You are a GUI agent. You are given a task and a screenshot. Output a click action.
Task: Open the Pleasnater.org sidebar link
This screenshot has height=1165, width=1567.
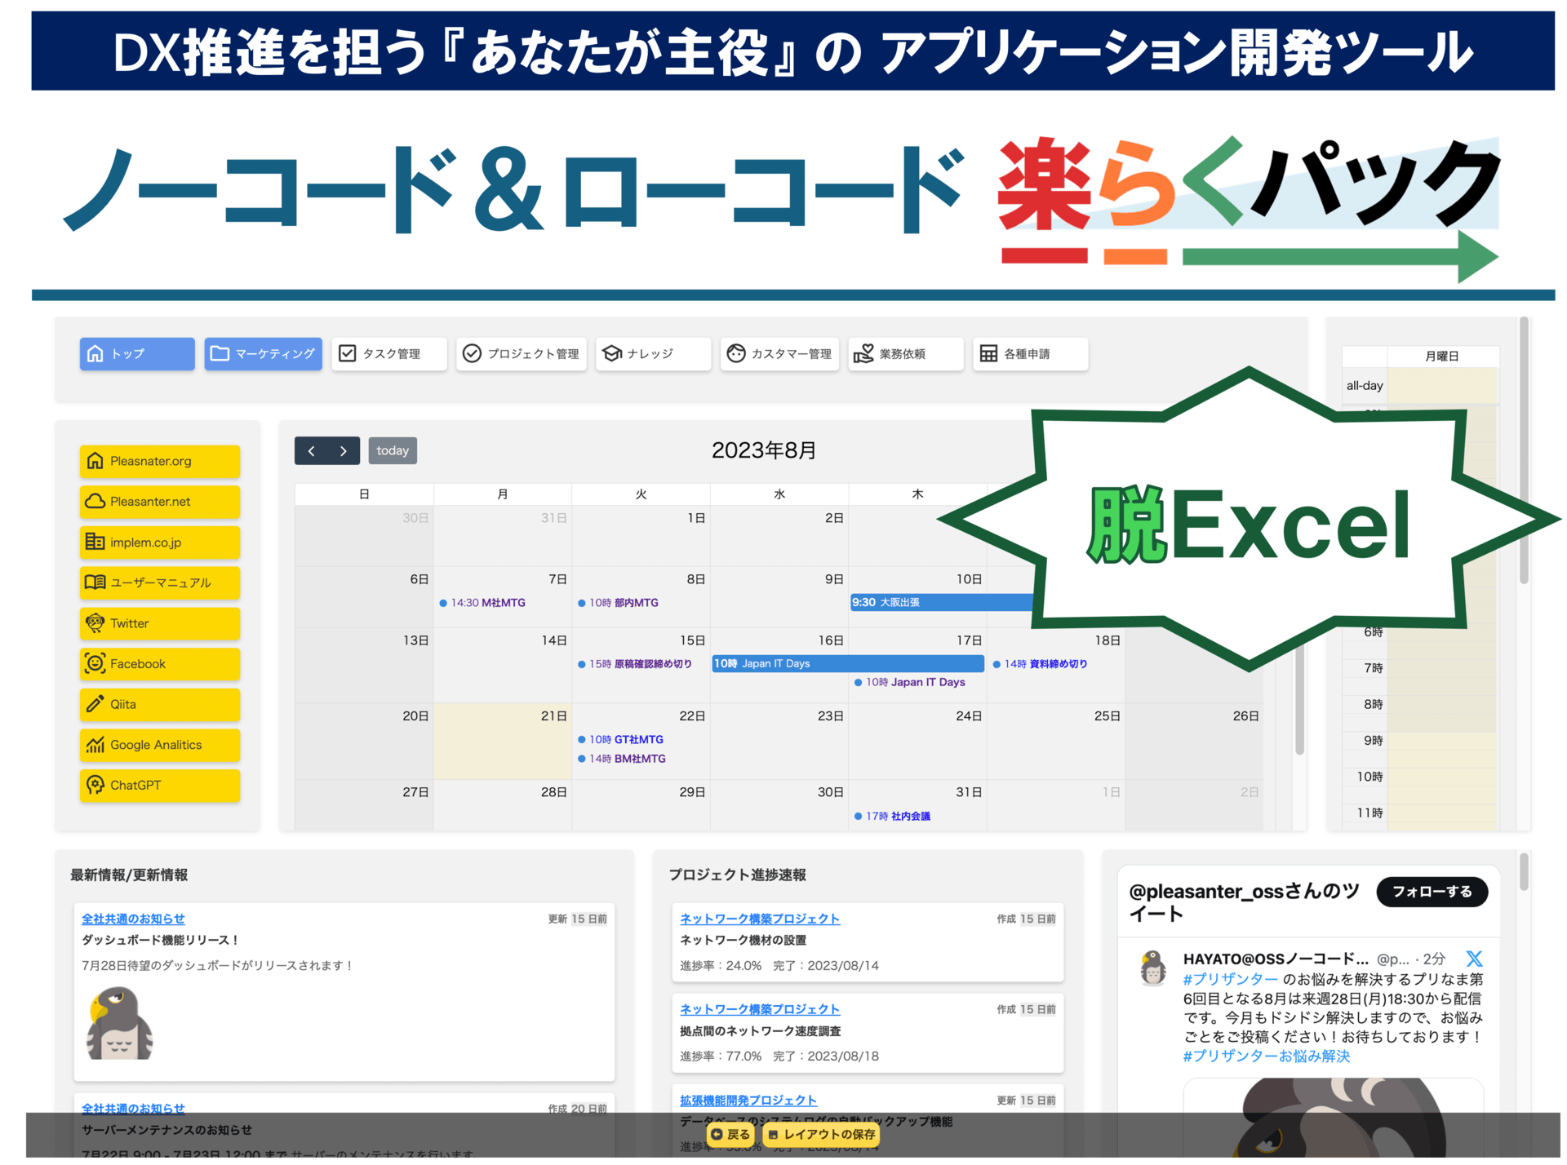[x=159, y=461]
